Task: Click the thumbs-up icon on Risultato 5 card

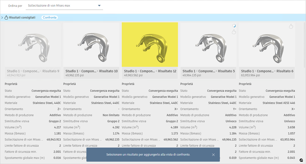Action: (x=234, y=32)
